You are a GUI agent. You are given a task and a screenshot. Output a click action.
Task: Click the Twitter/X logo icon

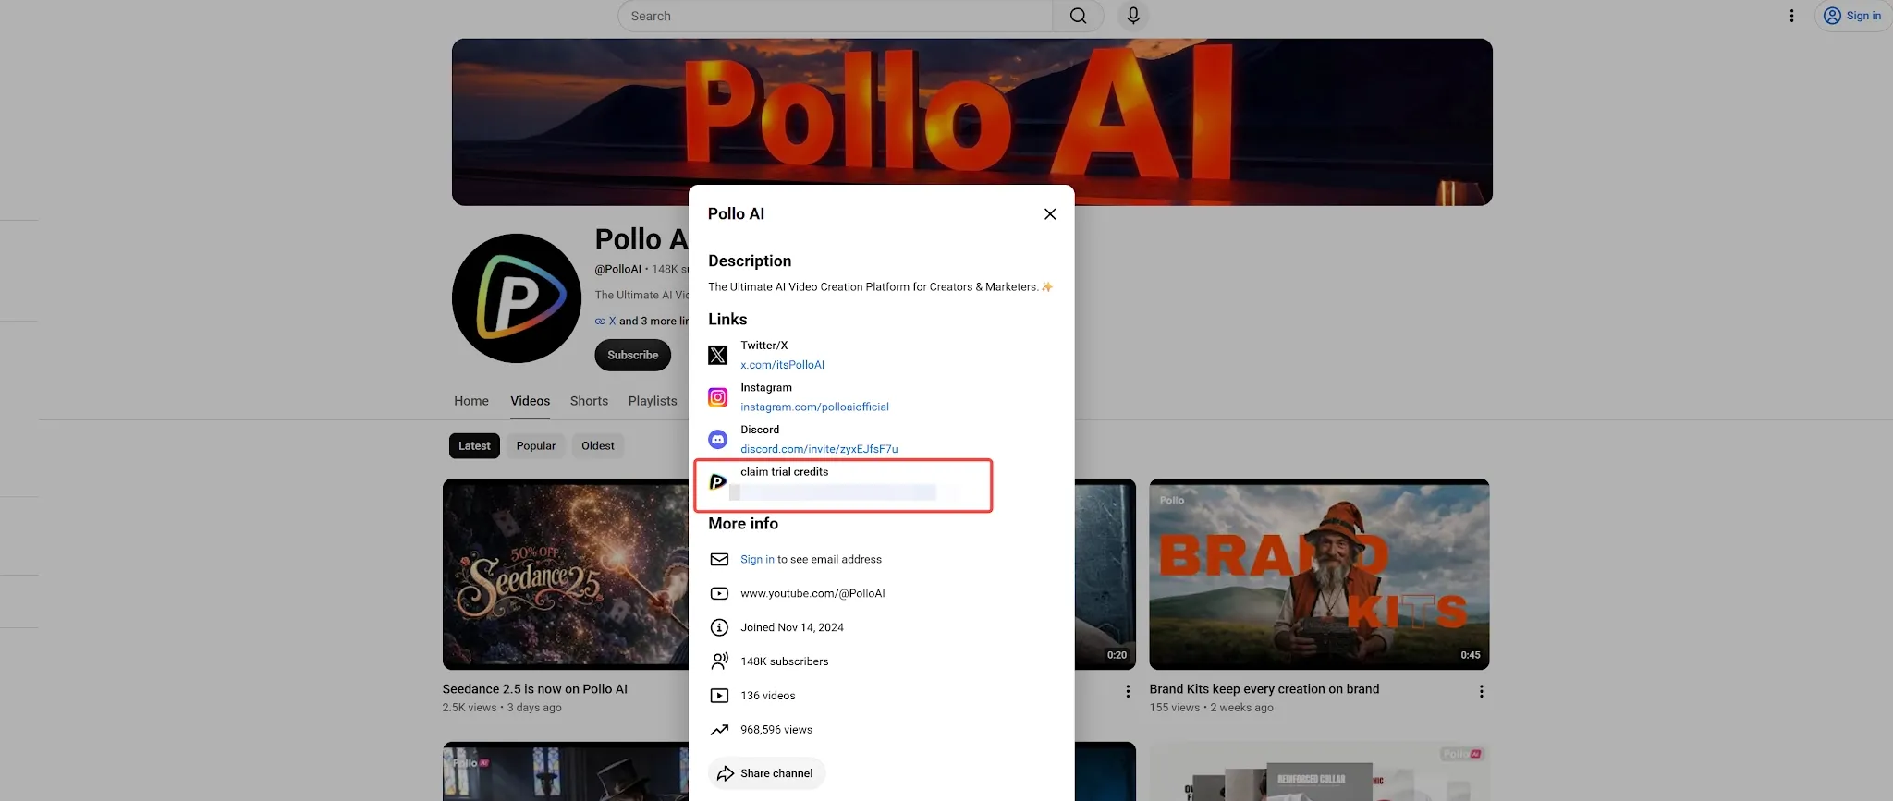718,355
